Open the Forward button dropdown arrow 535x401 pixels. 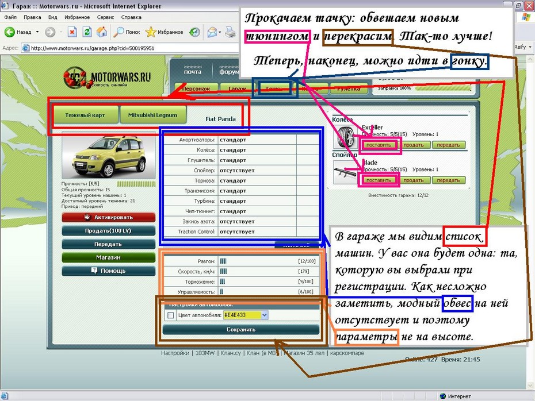tap(61, 32)
